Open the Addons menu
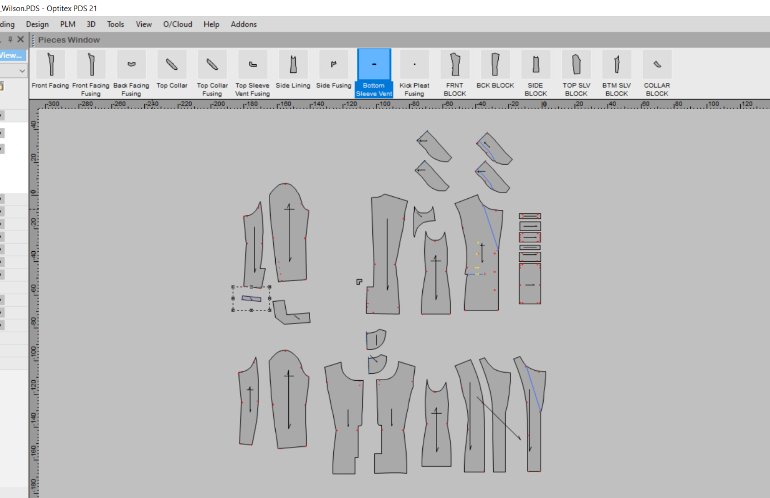 [x=243, y=24]
